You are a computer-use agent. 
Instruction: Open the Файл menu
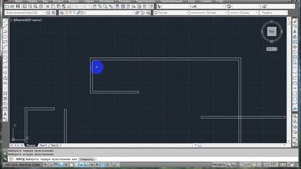pos(19,1)
